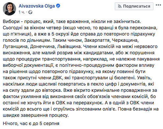
Task: Open Aivazovska Olga's profile picture
Action: coord(10,9)
